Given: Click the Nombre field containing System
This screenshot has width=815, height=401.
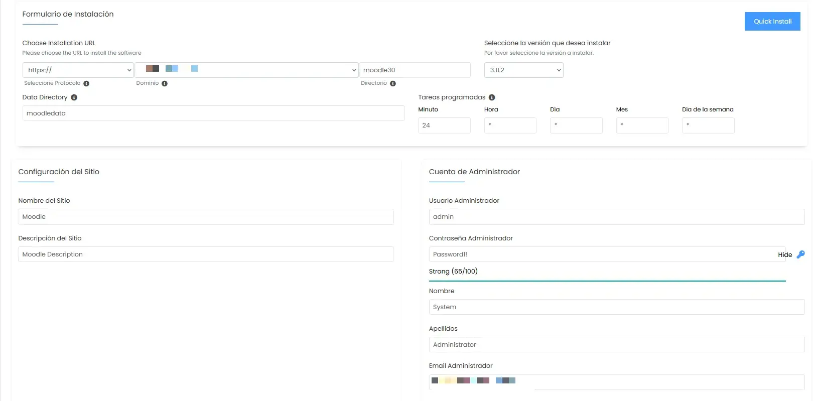Looking at the screenshot, I should pos(617,307).
